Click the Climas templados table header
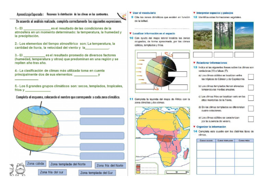Viewport: 263px width, 186px height. pos(225,140)
